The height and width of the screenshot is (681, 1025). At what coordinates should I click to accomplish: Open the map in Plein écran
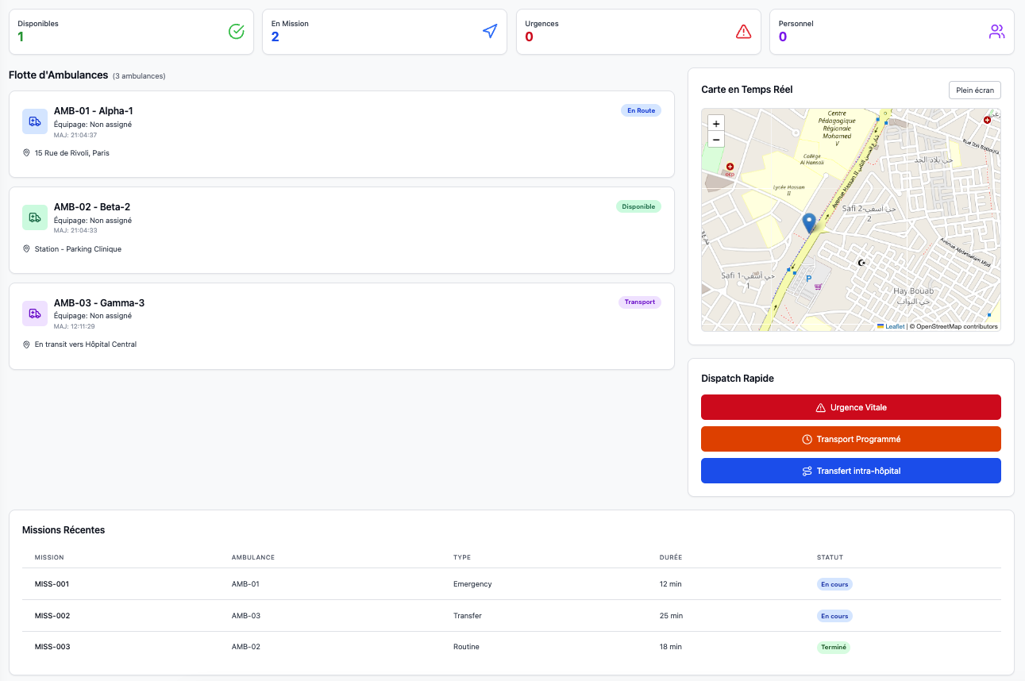(x=974, y=90)
